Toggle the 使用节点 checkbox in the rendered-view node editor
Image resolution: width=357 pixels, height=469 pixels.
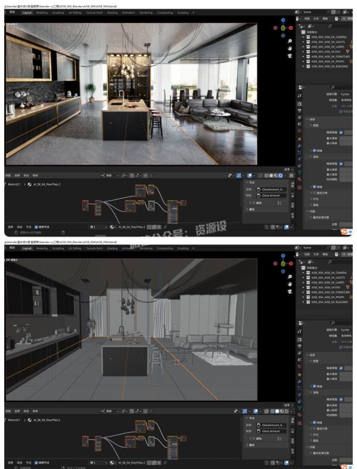click(36, 227)
